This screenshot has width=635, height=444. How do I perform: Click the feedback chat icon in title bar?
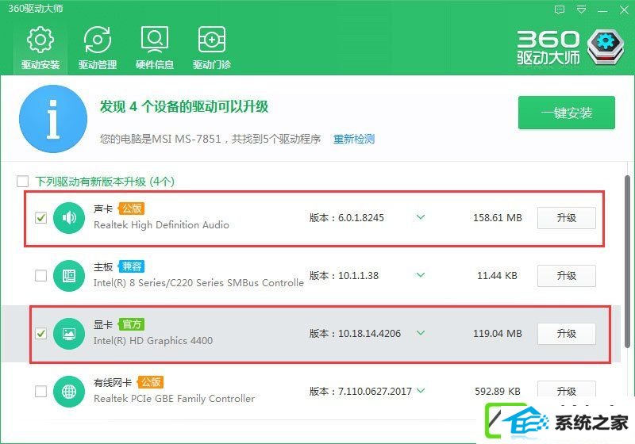(x=560, y=10)
